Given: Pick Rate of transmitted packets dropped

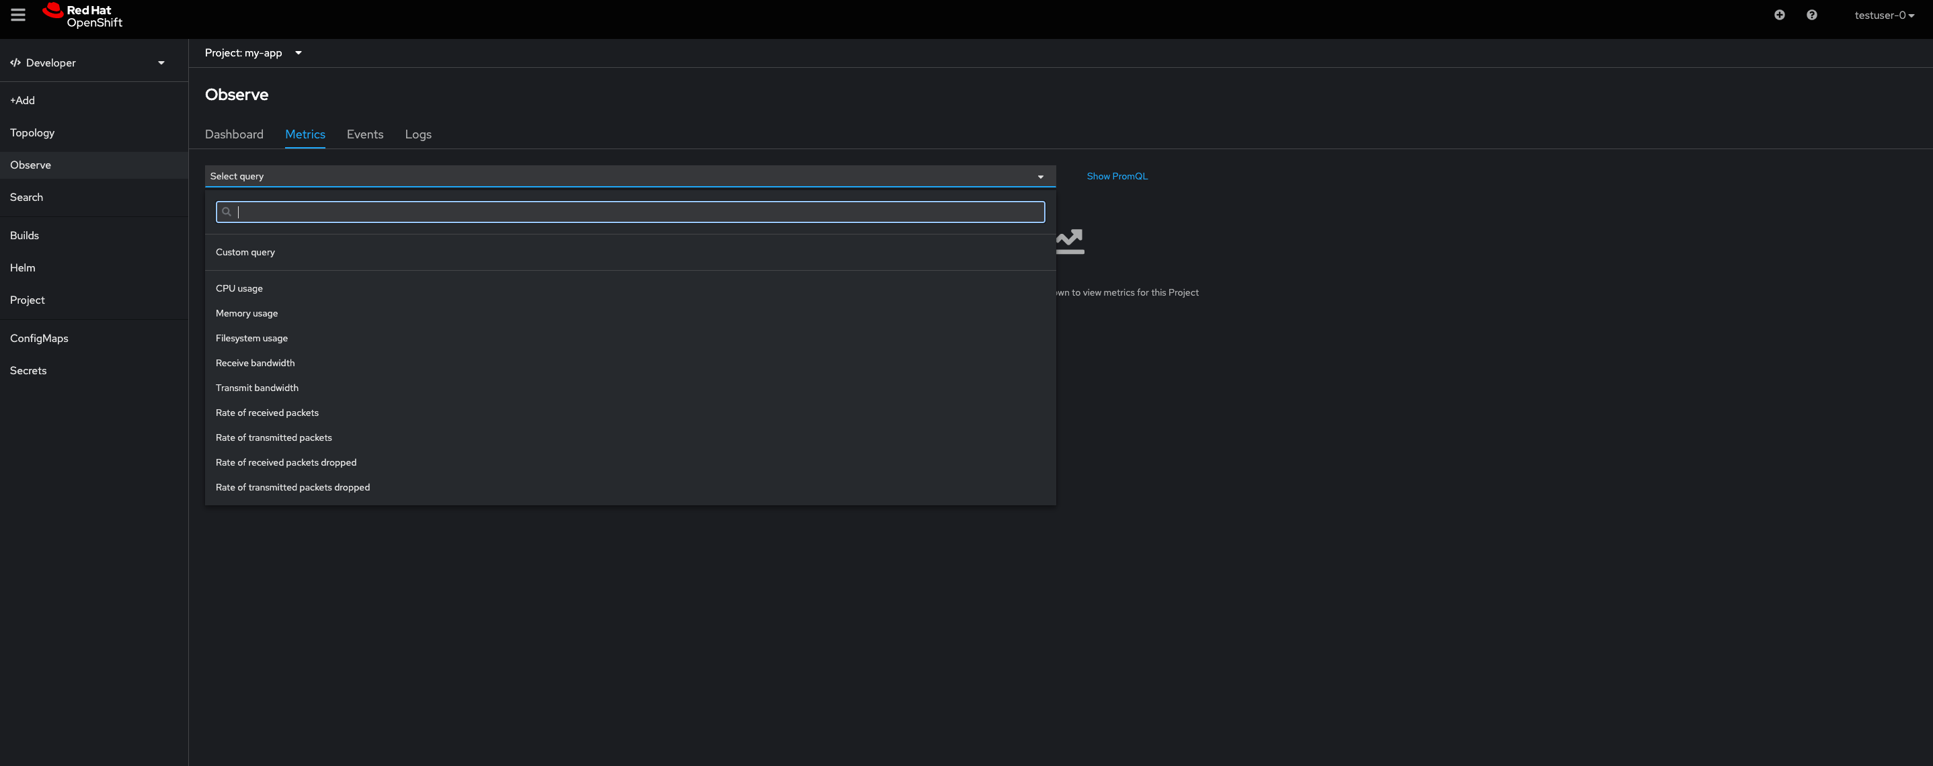Looking at the screenshot, I should coord(292,487).
